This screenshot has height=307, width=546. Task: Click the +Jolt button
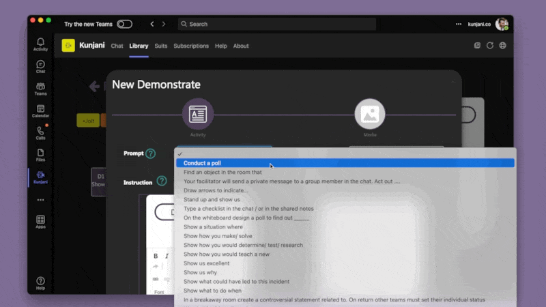click(x=88, y=121)
